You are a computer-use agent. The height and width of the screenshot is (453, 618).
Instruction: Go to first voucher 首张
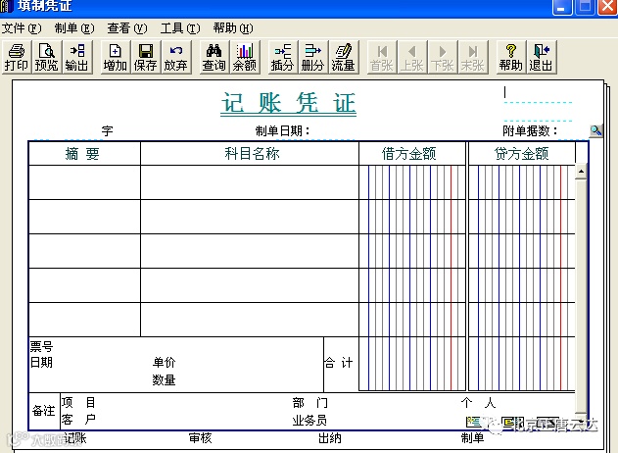[382, 57]
